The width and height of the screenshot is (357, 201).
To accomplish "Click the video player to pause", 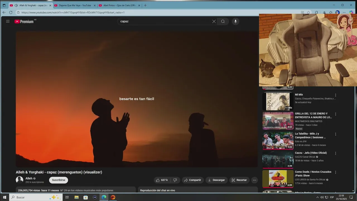I will pyautogui.click(x=137, y=99).
